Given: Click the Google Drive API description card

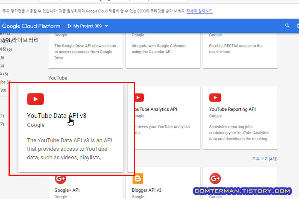Looking at the screenshot, I should [85, 51].
